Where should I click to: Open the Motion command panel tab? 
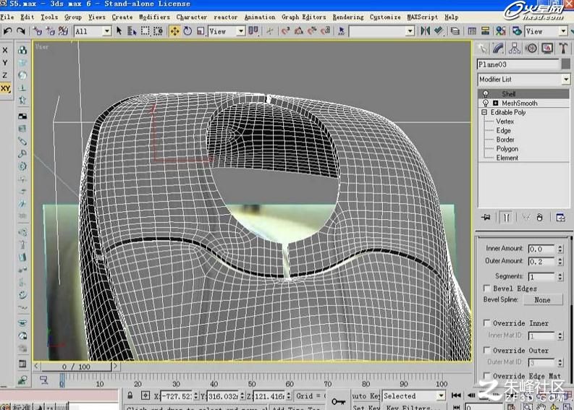pos(531,48)
